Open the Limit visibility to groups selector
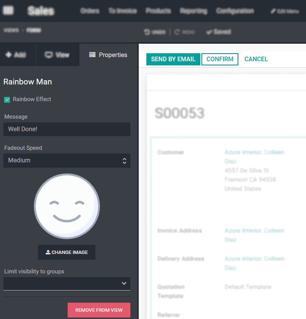The image size is (306, 319). pos(67,283)
